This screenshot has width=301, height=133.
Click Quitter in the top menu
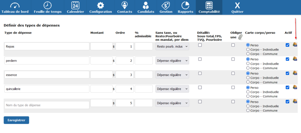237,8
